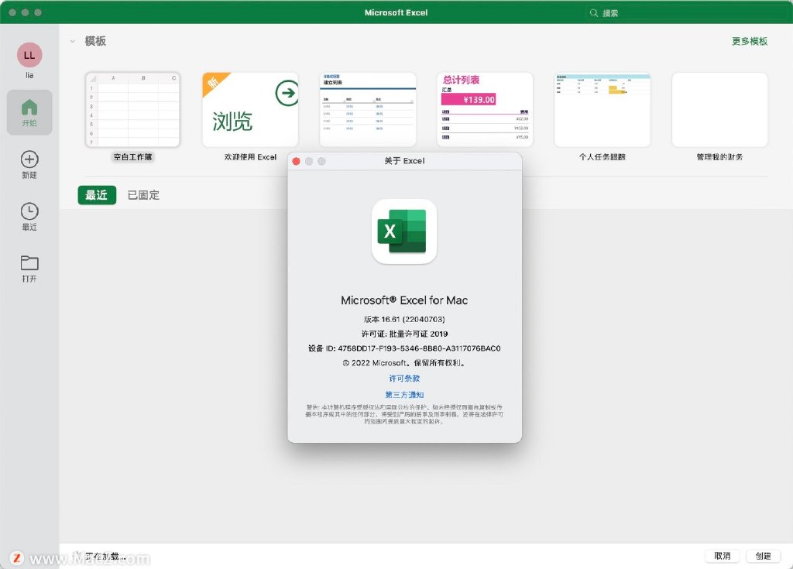Select the 空白工作簿 blank workbook template
Viewport: 793px width, 569px height.
tap(133, 110)
